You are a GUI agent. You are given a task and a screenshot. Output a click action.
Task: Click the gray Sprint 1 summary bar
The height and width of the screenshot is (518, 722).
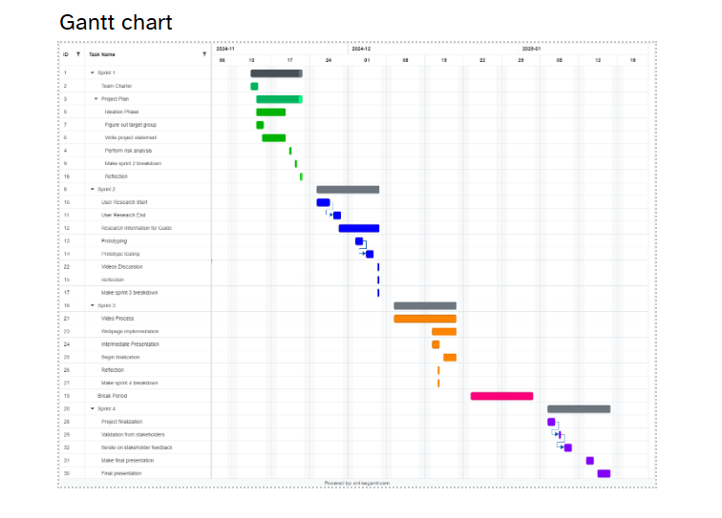tap(276, 73)
